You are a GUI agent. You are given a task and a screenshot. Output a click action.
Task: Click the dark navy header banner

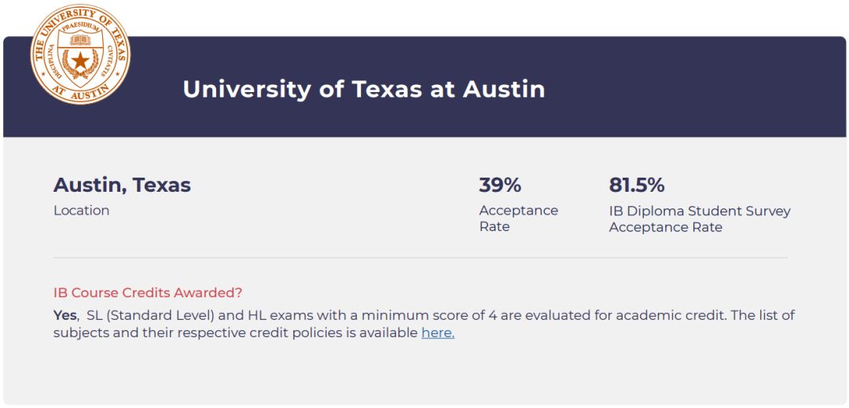[x=668, y=86]
